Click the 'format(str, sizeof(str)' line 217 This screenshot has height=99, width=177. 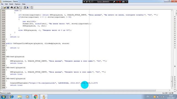click(x=57, y=24)
